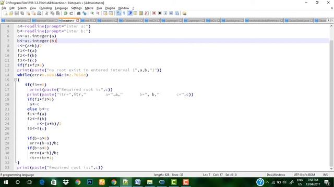Click the Open file toolbar icon

11,14
